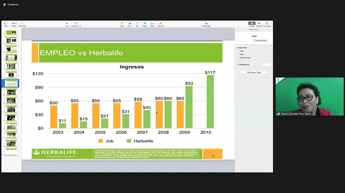The image size is (345, 193).
Task: Insert a Chart using toolbar icon
Action: tap(129, 23)
